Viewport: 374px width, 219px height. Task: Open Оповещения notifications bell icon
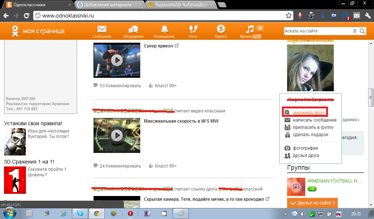pyautogui.click(x=164, y=29)
